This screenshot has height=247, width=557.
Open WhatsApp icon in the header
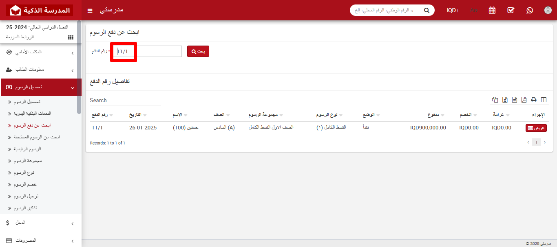[x=530, y=10]
